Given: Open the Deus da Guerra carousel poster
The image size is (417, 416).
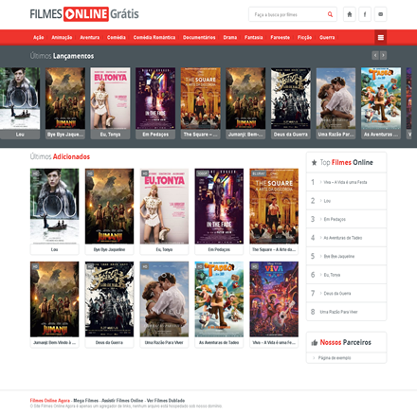Looking at the screenshot, I should [291, 99].
